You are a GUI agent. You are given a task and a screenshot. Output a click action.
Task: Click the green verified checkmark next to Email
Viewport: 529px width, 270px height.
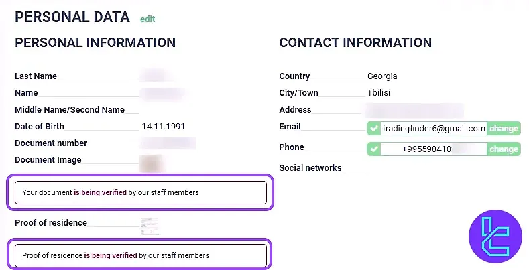374,129
